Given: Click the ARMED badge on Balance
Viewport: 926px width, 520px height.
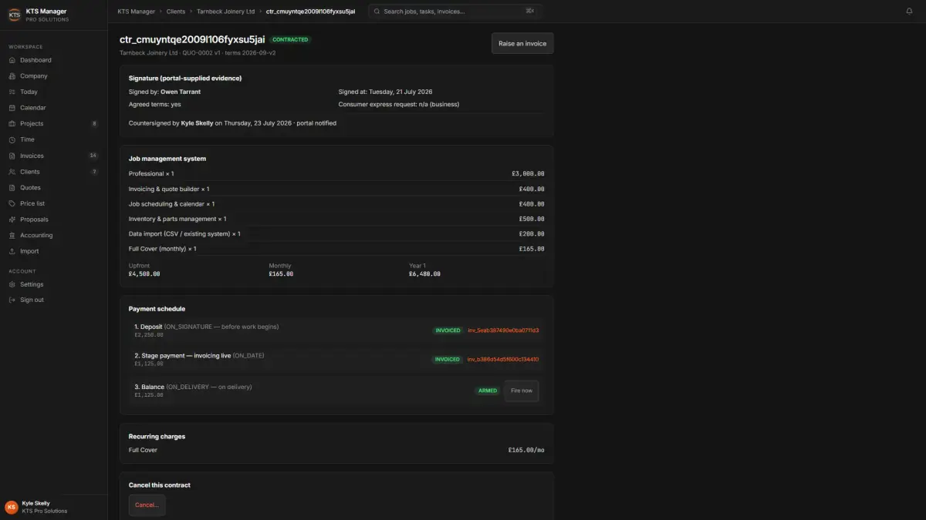Looking at the screenshot, I should [488, 391].
